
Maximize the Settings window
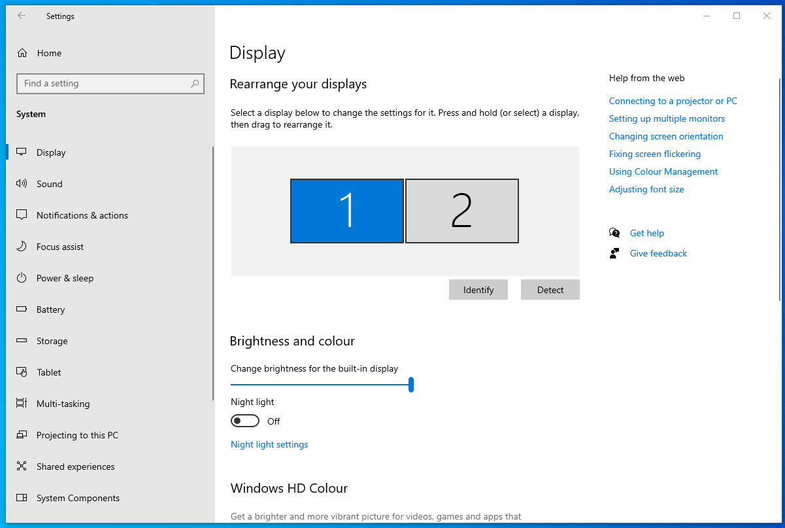point(737,16)
